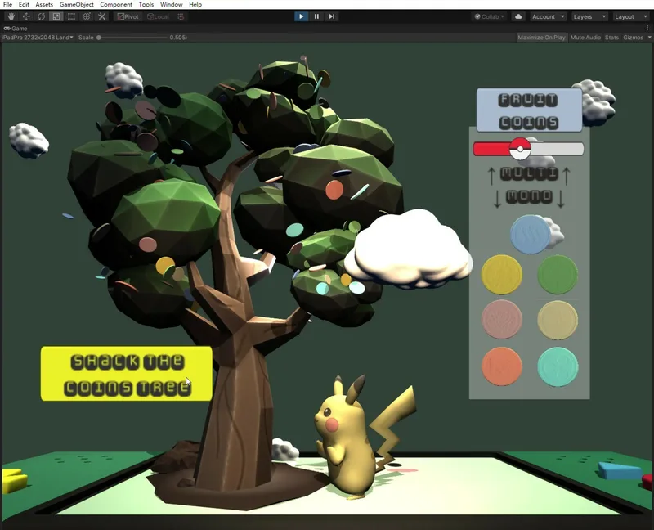Select the Game tab
Screen dimensions: 654x530
point(16,29)
